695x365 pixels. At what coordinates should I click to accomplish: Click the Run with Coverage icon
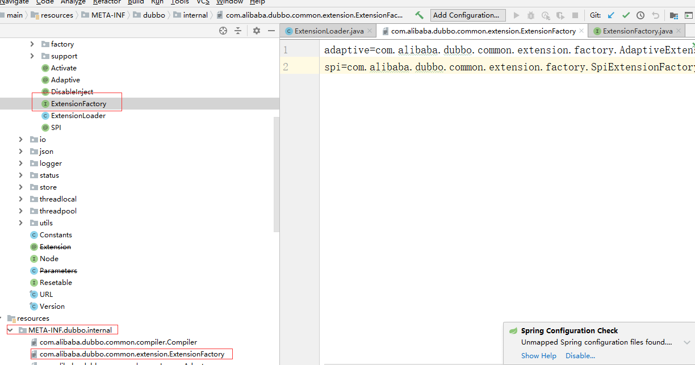pos(546,15)
